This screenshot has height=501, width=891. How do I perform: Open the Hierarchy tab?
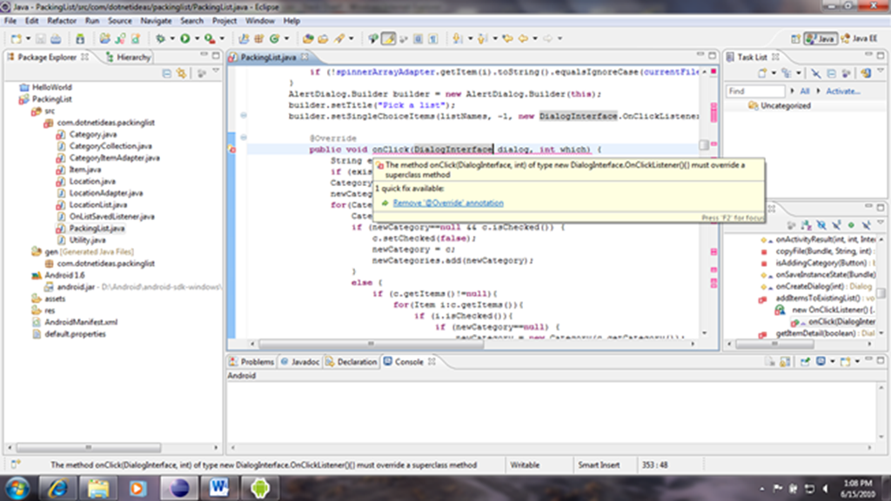click(129, 57)
